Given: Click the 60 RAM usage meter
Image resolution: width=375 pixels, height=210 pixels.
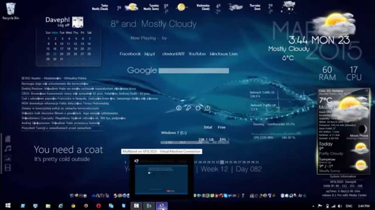Looking at the screenshot, I should (x=327, y=73).
